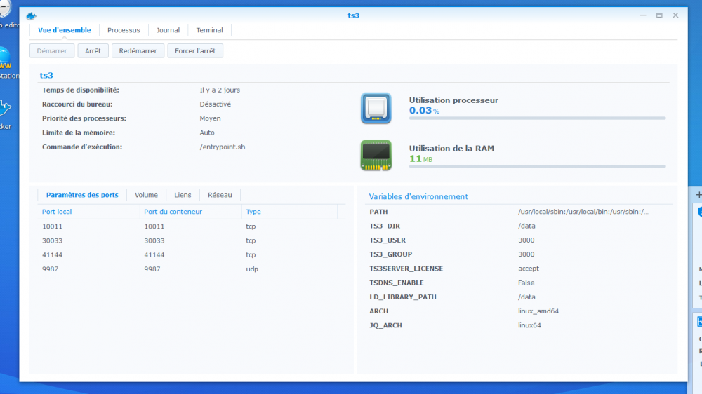The height and width of the screenshot is (394, 702).
Task: Click the ARCH variable name
Action: 379,311
